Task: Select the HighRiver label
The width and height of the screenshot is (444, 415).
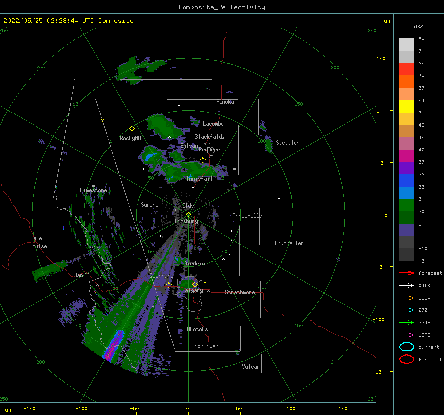Action: [x=205, y=346]
